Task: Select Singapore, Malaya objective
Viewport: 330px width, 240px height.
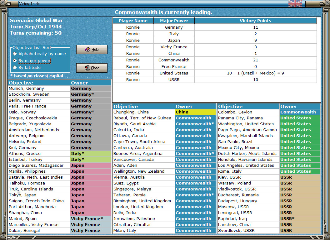Action: (x=144, y=189)
